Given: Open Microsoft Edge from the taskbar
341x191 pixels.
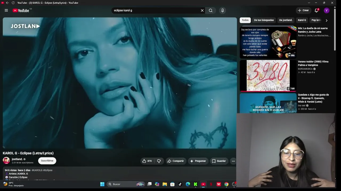Looking at the screenshot, I should point(188,184).
